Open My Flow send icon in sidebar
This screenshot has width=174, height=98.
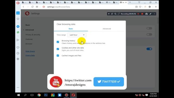(x=18, y=40)
